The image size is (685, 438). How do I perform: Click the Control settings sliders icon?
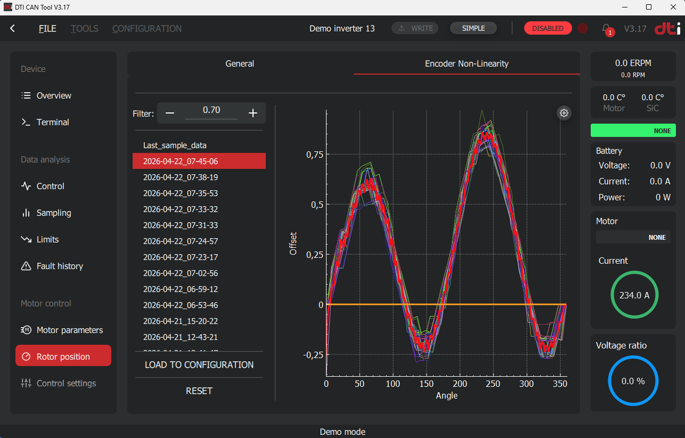[x=26, y=383]
